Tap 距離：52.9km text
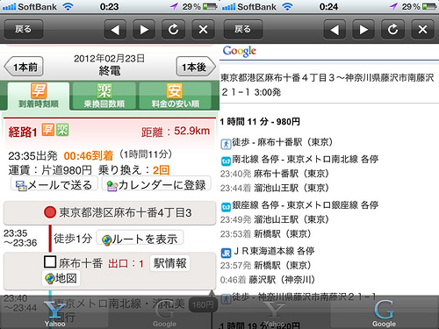439x329 pixels. [x=176, y=132]
